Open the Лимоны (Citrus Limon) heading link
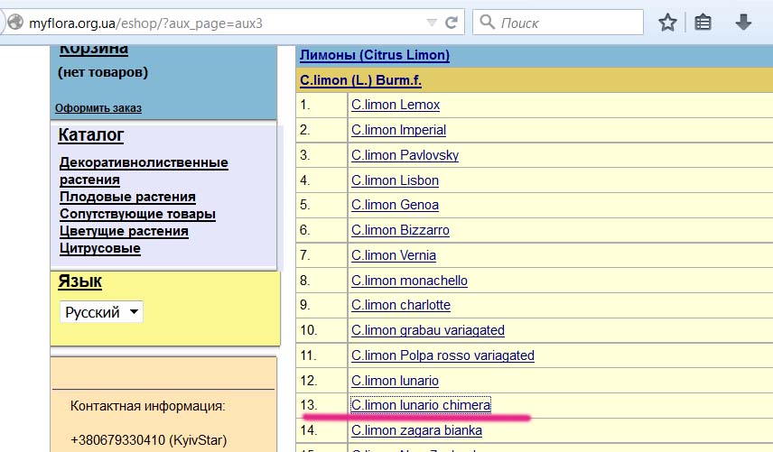773x452 pixels. 374,55
